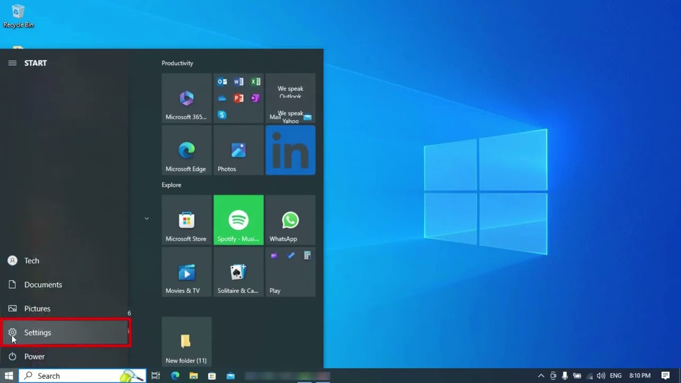Open the Microsoft Edge tile
681x383 pixels.
pyautogui.click(x=186, y=151)
